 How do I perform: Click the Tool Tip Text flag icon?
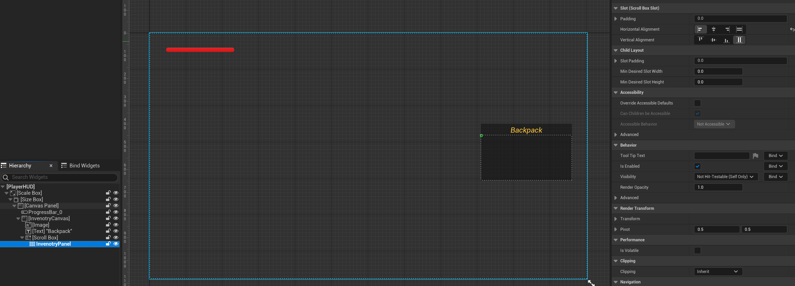[755, 156]
